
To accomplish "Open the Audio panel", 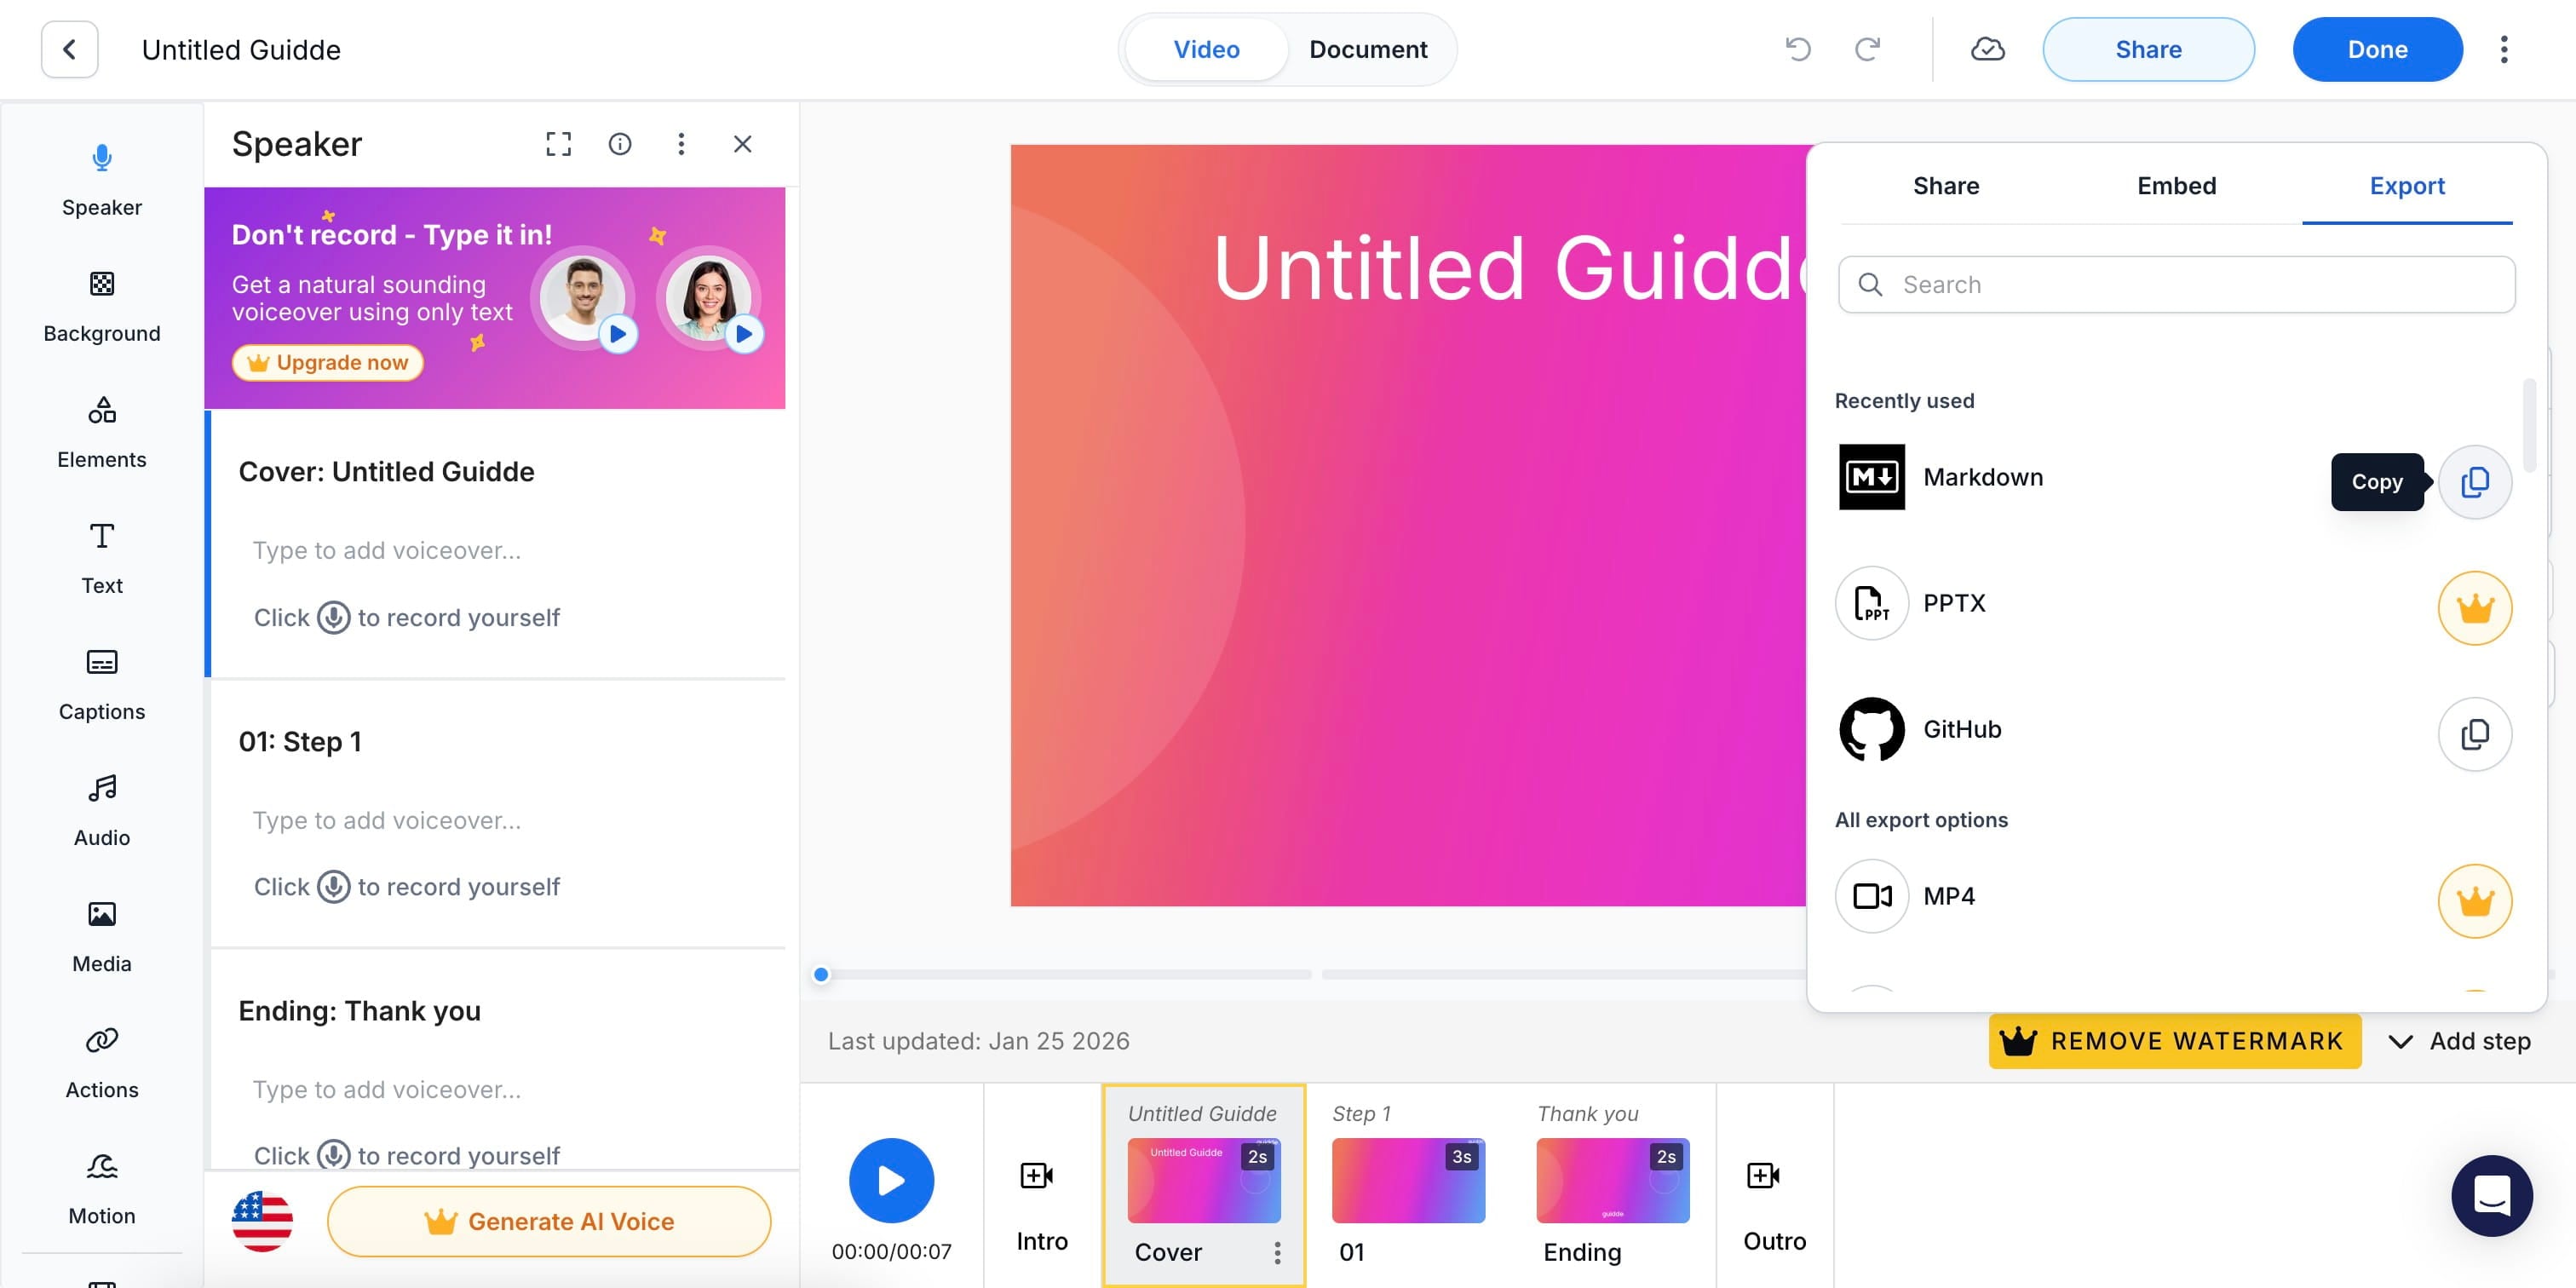I will [x=101, y=809].
